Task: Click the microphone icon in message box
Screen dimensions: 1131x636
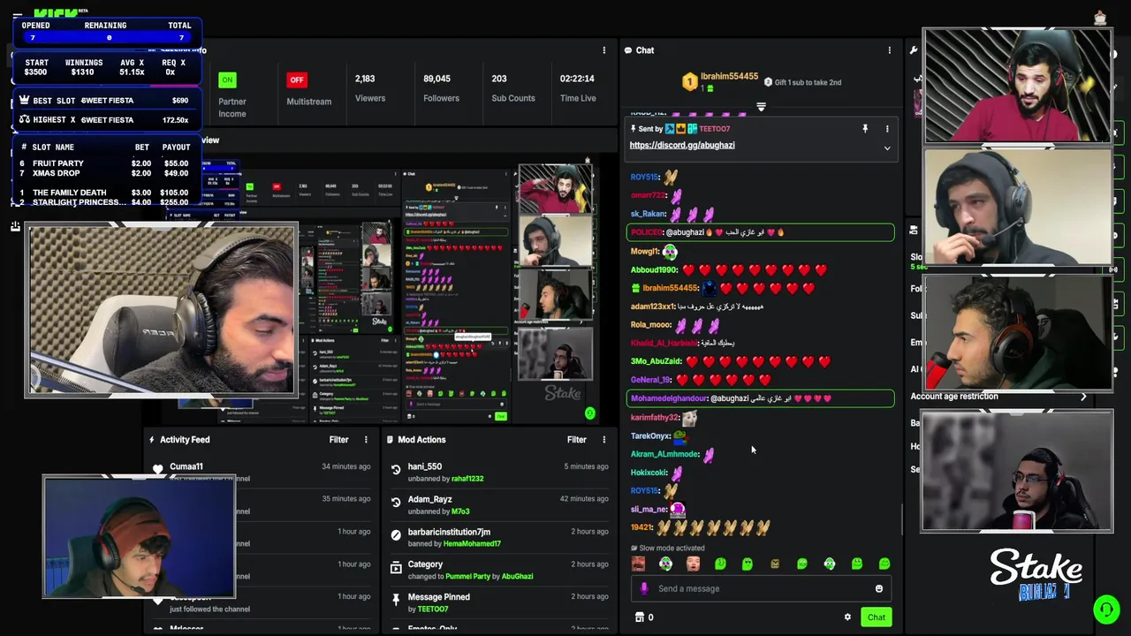Action: tap(644, 588)
